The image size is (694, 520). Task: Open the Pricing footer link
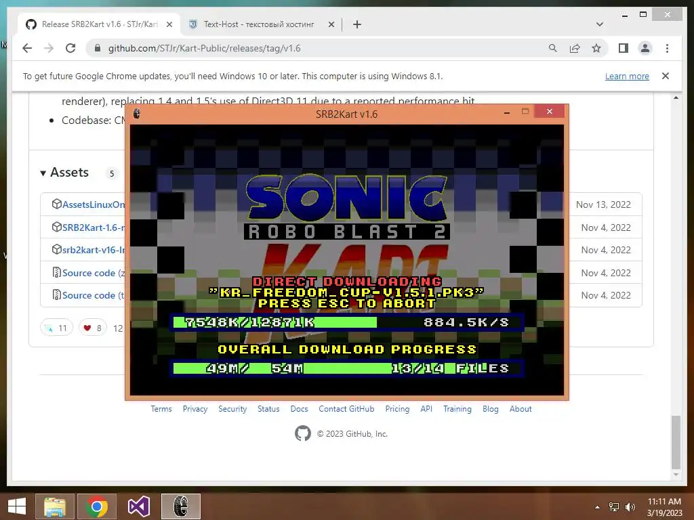(397, 409)
